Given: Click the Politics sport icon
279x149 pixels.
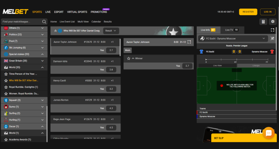Looking at the screenshot, I should tap(6, 35).
